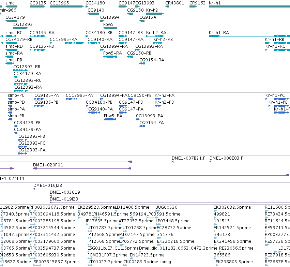Select EST RE23056.5prime
The image size is (290, 267).
point(236,248)
